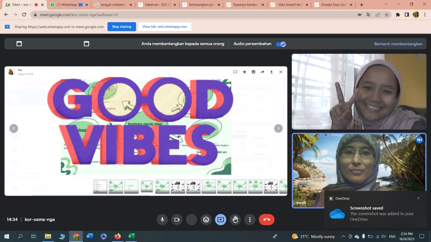Open the tab search dropdown chevron
Screen dimensions: 431x242
click(x=386, y=4)
